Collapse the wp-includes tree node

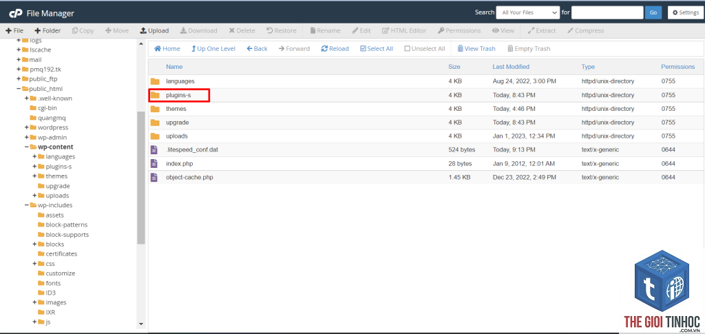(x=27, y=205)
